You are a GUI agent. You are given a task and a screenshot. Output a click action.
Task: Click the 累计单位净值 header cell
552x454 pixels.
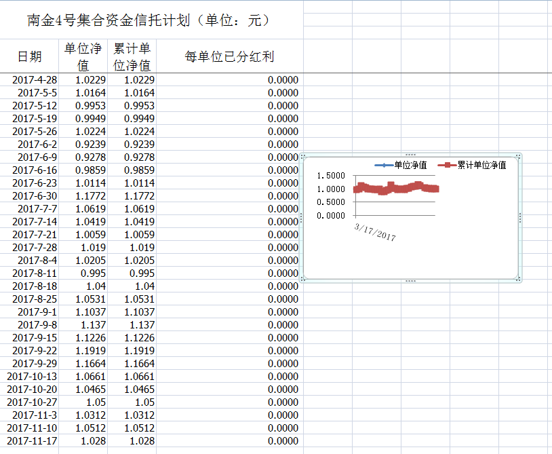[x=132, y=56]
